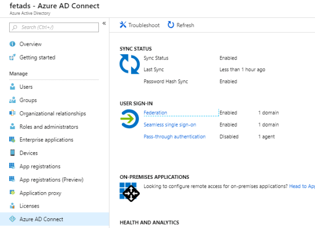The width and height of the screenshot is (315, 228).
Task: Open the Pass-through authentication link
Action: tap(174, 137)
